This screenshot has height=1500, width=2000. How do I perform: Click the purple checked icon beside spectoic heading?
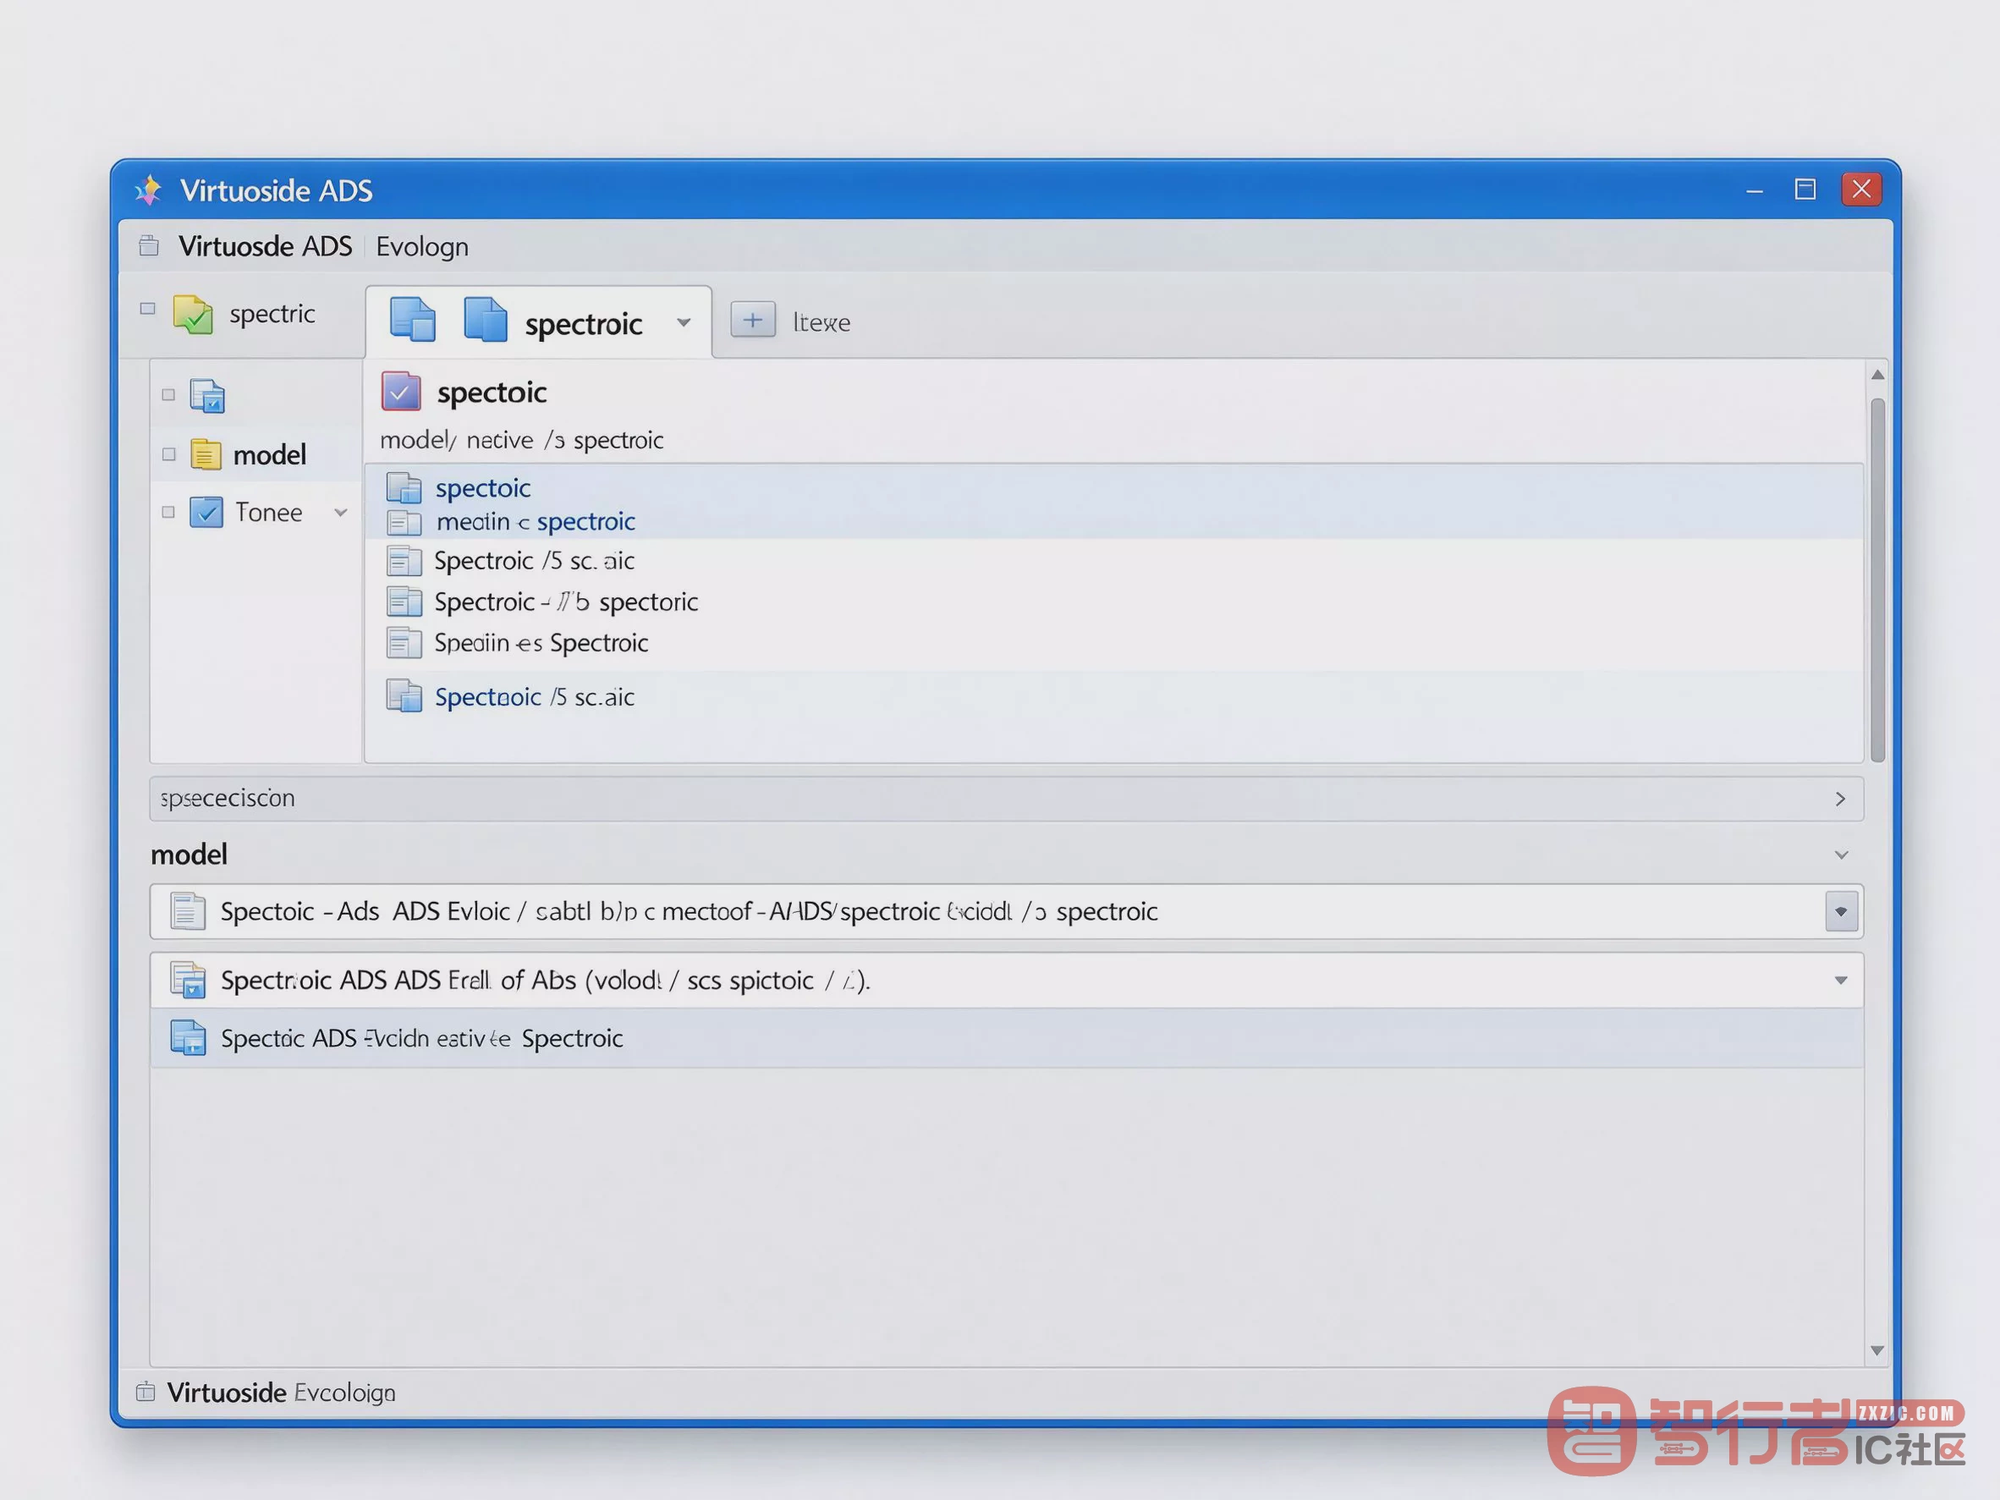tap(400, 392)
